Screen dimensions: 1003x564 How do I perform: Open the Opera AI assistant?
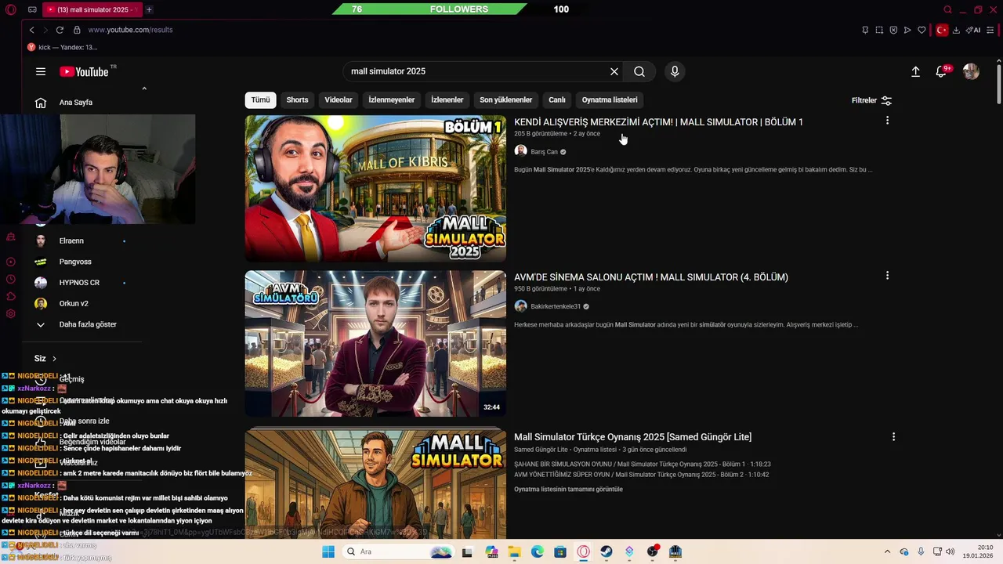[972, 30]
